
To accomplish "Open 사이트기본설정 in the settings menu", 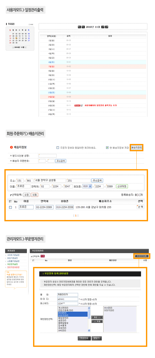I will (x=13, y=255).
